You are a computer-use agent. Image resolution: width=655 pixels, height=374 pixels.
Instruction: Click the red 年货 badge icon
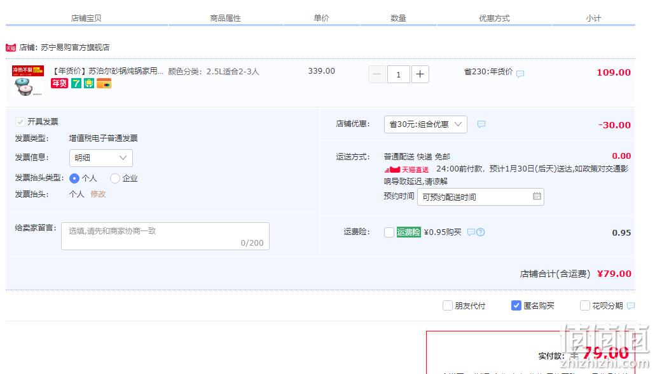point(59,83)
